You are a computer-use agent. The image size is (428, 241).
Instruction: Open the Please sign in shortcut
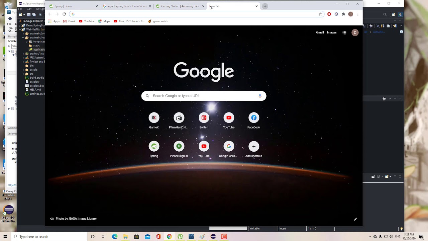click(x=179, y=149)
